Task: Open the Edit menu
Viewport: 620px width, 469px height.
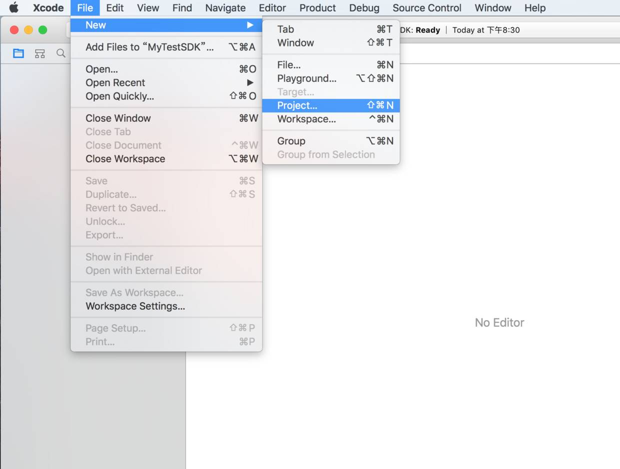Action: pos(115,8)
